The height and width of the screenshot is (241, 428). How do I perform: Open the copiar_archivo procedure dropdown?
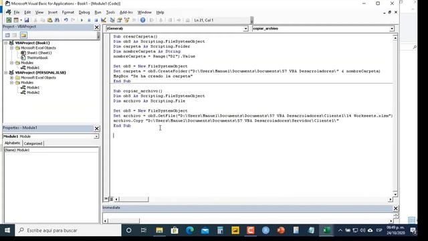392,29
